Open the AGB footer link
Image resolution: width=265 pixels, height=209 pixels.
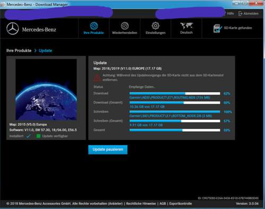(x=163, y=204)
